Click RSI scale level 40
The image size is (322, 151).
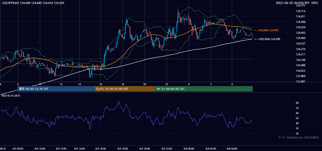coord(297,123)
